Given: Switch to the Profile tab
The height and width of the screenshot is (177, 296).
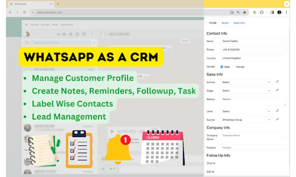Looking at the screenshot, I should click(213, 23).
